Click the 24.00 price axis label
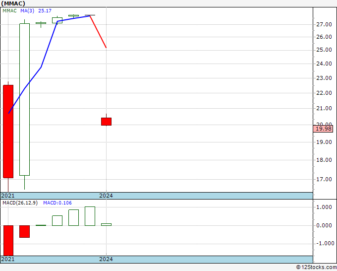 [x=324, y=64]
